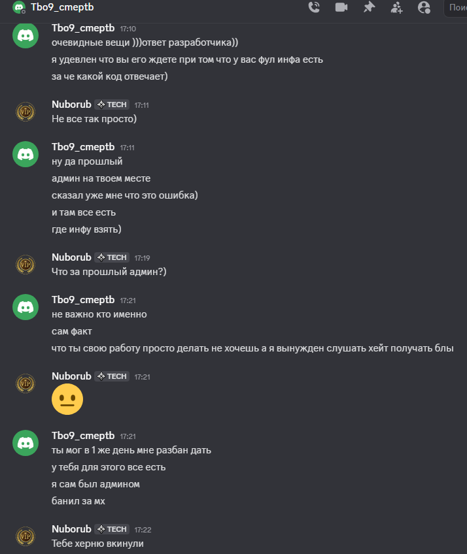Click the Tbo9_cmeptb username on the 17:10 message
The height and width of the screenshot is (554, 467).
click(x=83, y=28)
